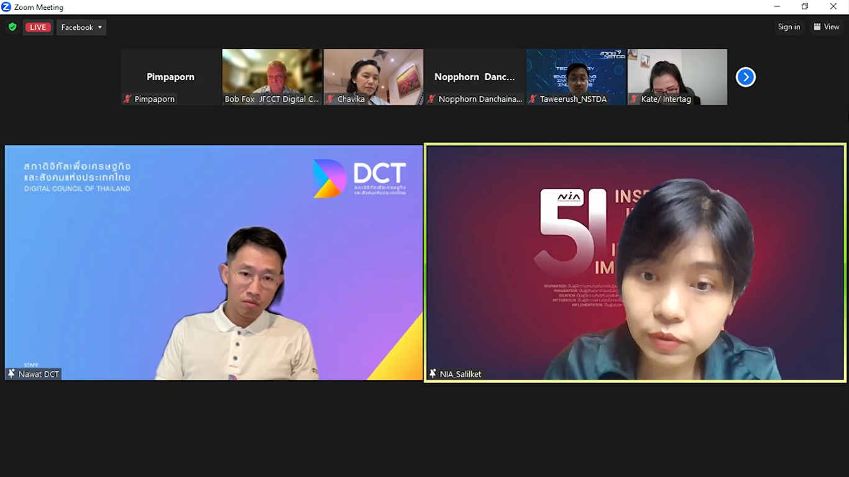Click the Sign in link
The image size is (849, 477).
pos(789,27)
